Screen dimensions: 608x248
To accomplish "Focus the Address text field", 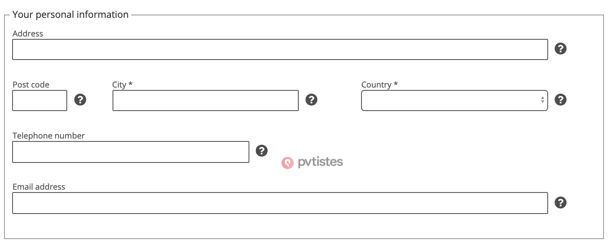I will point(280,49).
